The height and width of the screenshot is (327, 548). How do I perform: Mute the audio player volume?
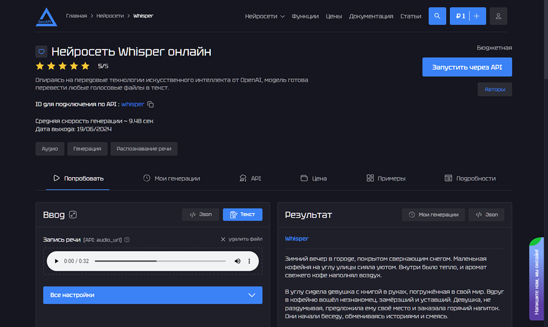(237, 261)
